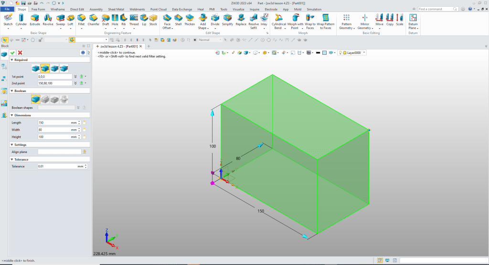Click the zw3d lesson 4.Z3 document tab
Screen dimensions: 489x265
tap(119, 46)
